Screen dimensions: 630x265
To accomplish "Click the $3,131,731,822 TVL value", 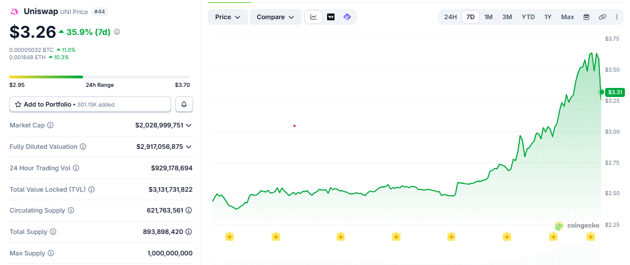I will 171,189.
